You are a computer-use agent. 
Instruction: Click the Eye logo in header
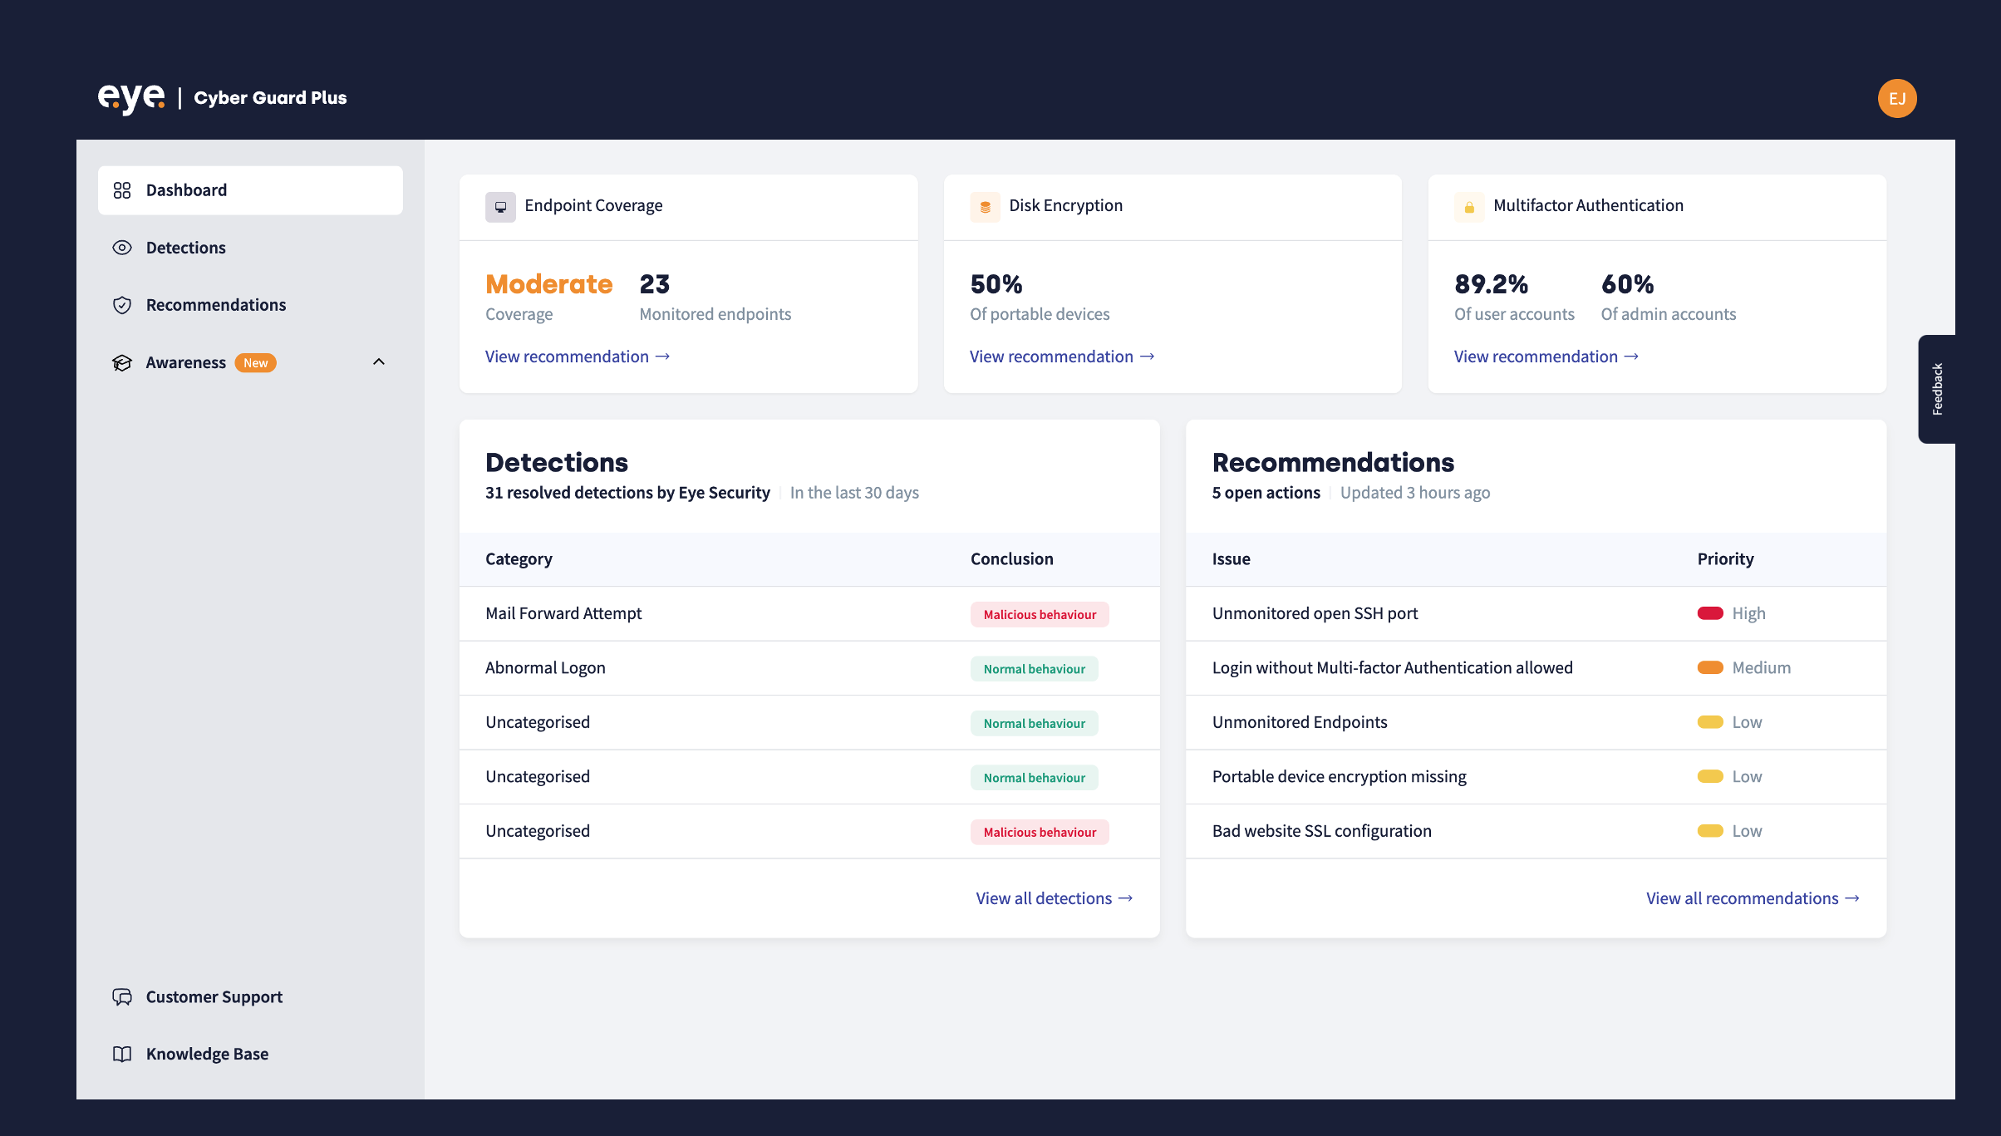[x=131, y=97]
